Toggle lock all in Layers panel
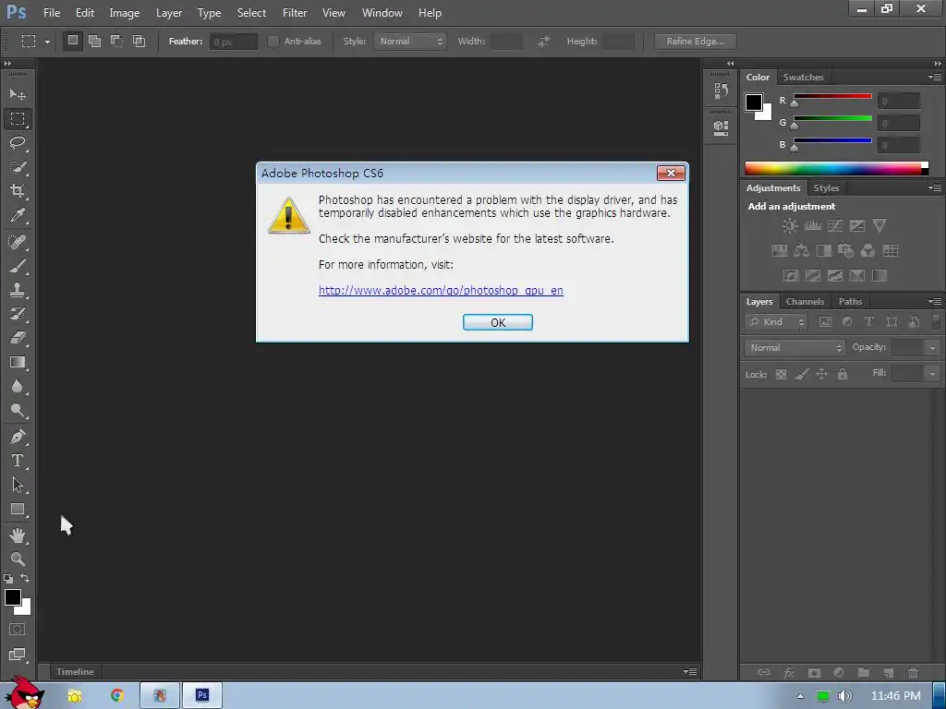 point(843,375)
